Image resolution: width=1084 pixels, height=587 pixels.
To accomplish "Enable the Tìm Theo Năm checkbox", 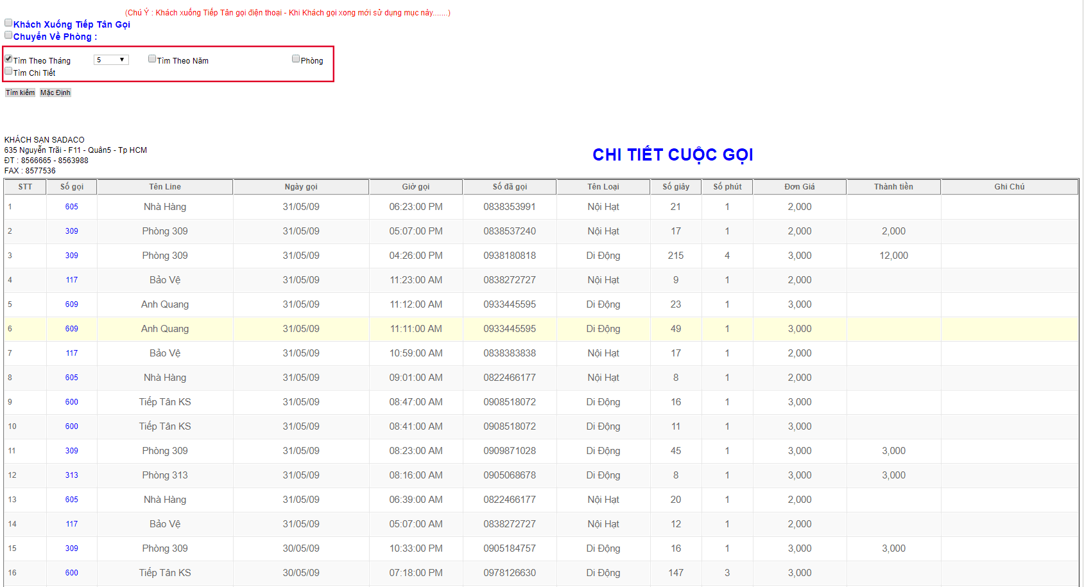I will 152,59.
